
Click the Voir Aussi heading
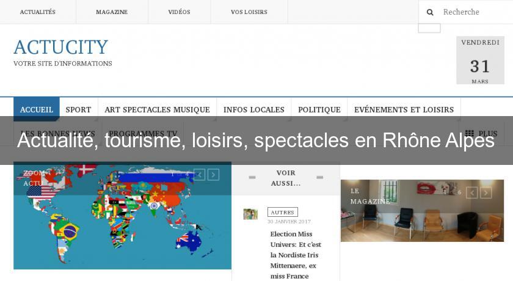(286, 178)
